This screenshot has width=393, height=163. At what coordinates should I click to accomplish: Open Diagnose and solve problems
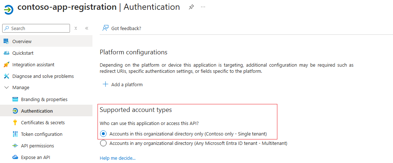pos(43,76)
